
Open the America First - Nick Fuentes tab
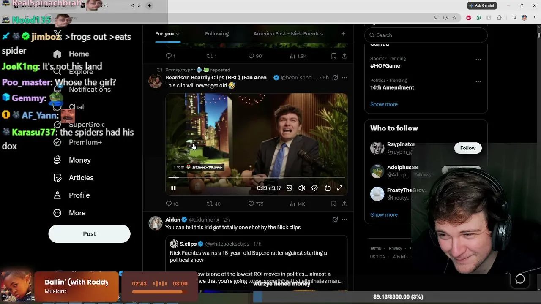click(288, 34)
